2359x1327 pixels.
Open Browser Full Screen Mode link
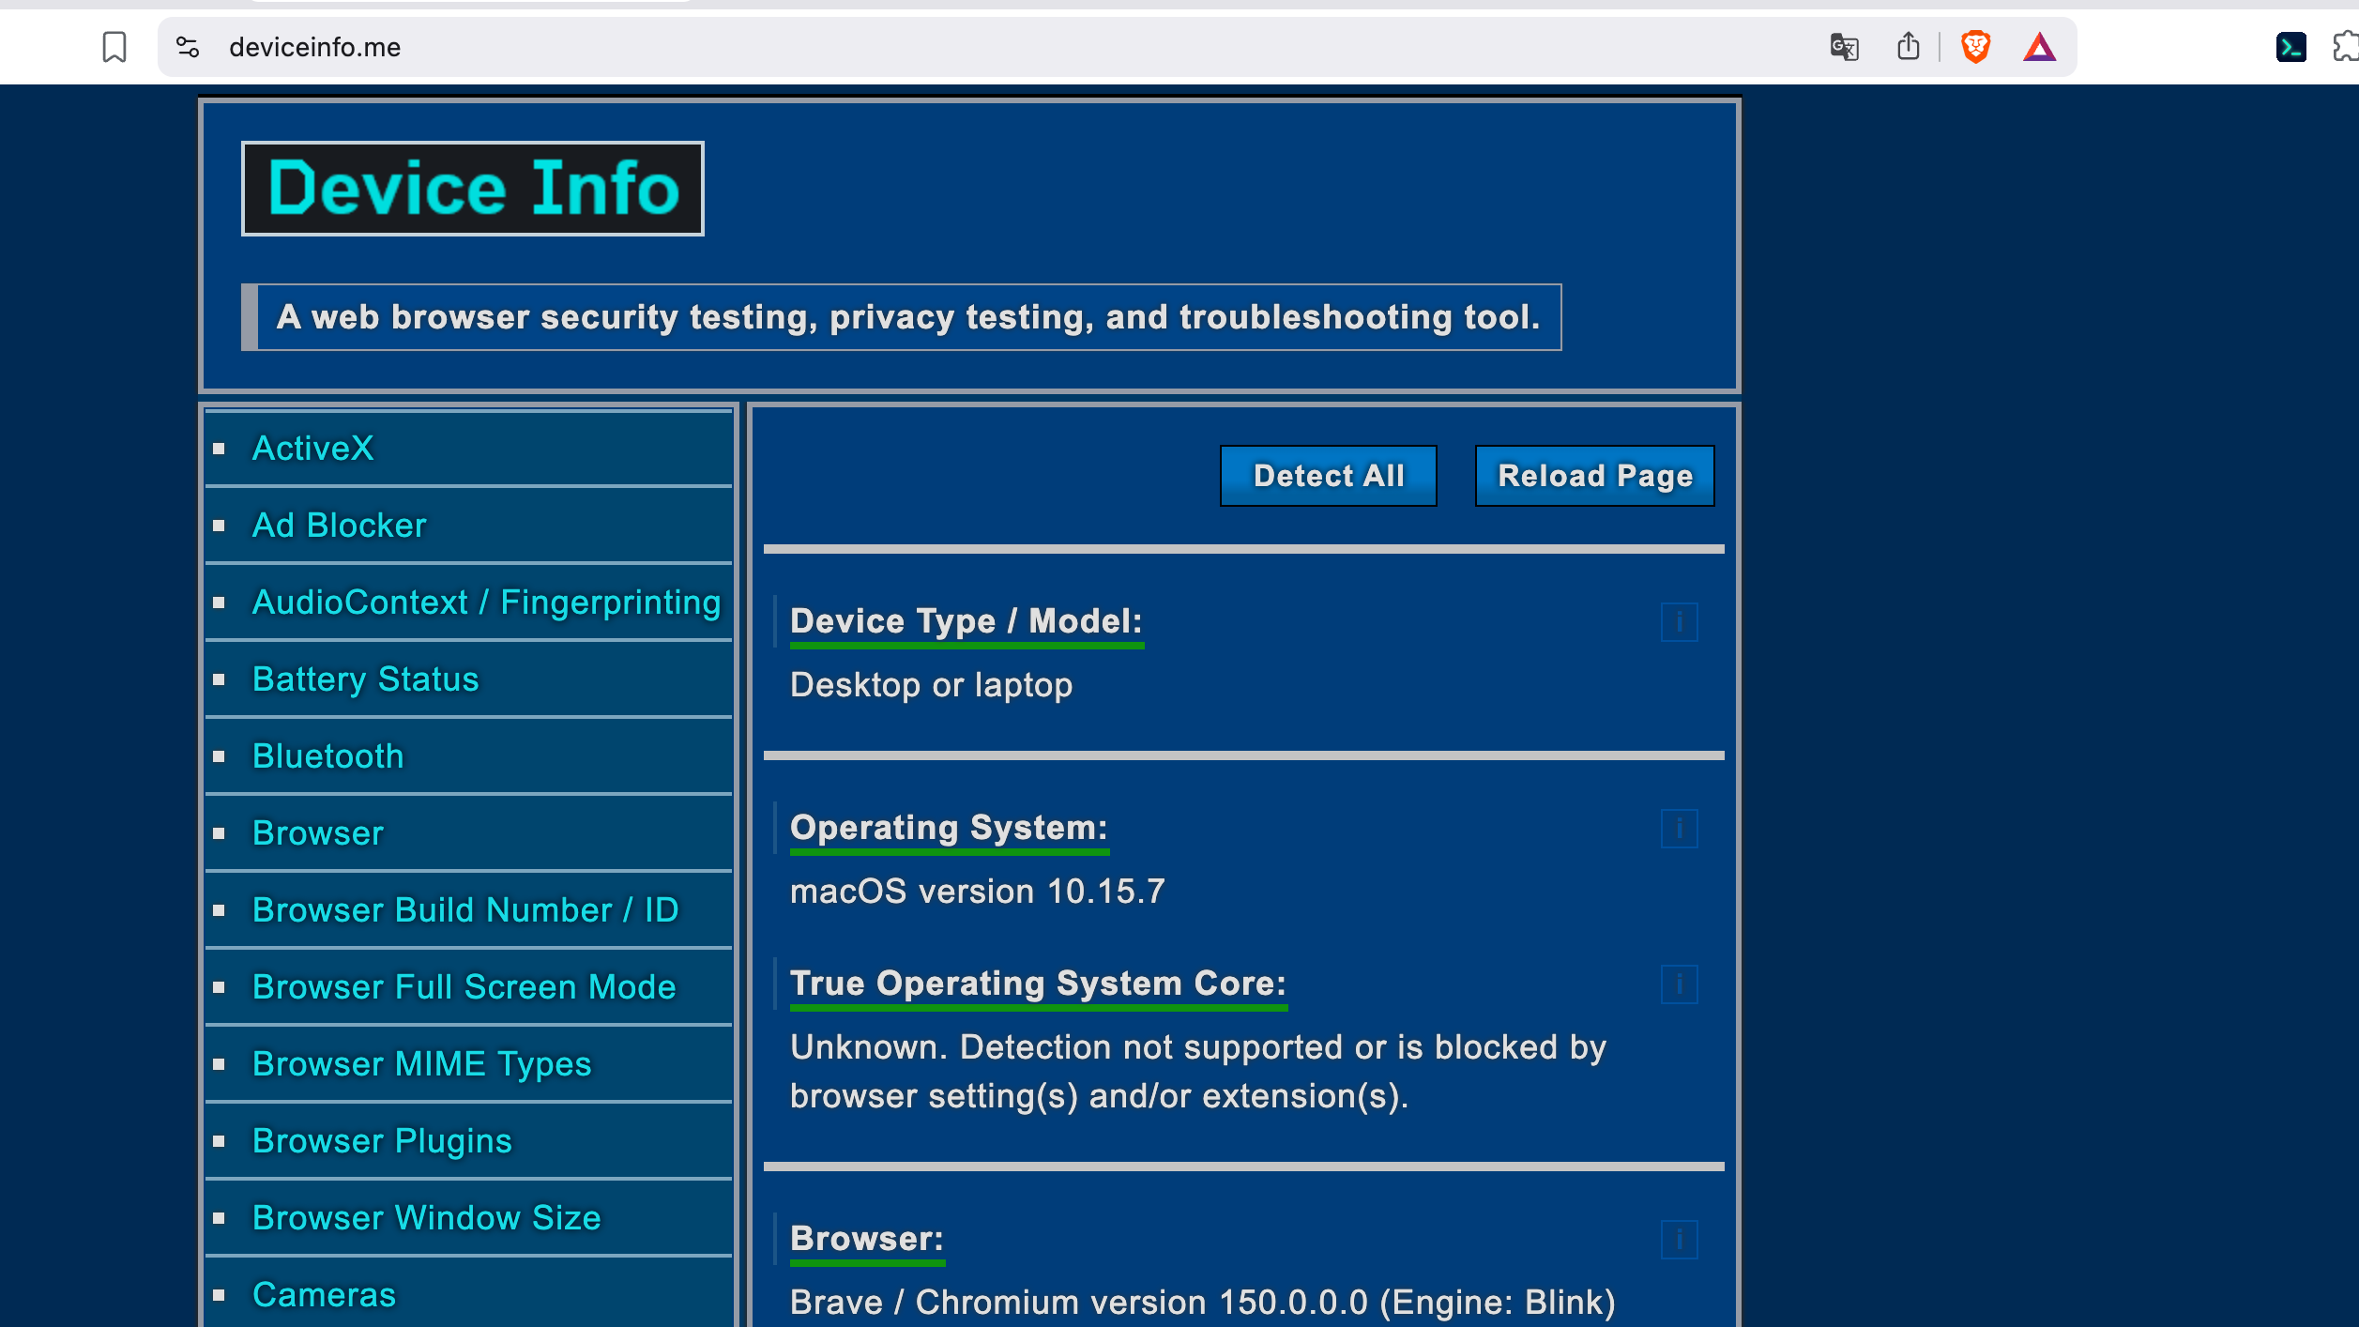coord(464,987)
